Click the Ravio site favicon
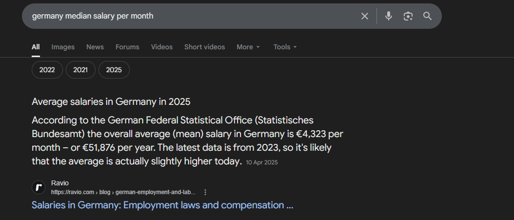 (39, 187)
